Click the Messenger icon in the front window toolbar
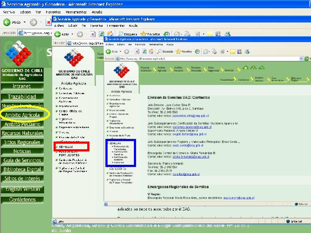 pos(247,52)
